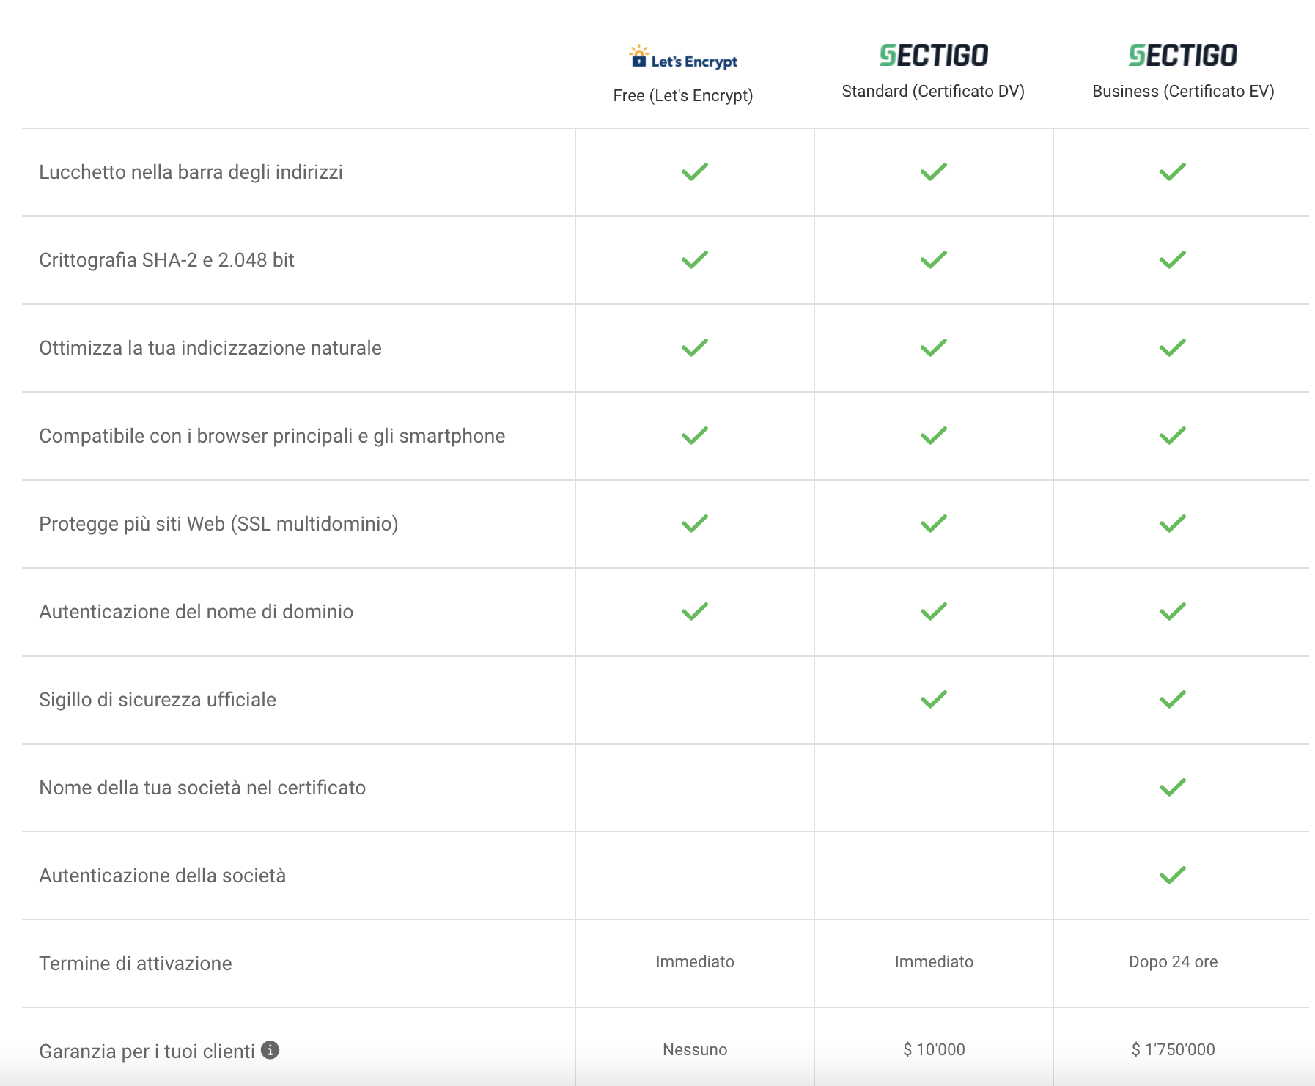Image resolution: width=1315 pixels, height=1086 pixels.
Task: Select the Free (Let's Encrypt) column heading
Action: 682,95
